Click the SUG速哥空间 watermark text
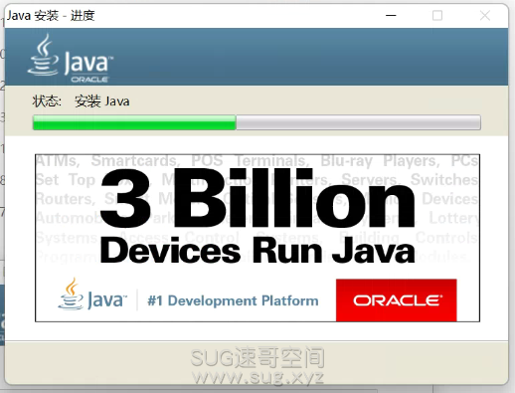Image resolution: width=515 pixels, height=393 pixels. [x=257, y=357]
